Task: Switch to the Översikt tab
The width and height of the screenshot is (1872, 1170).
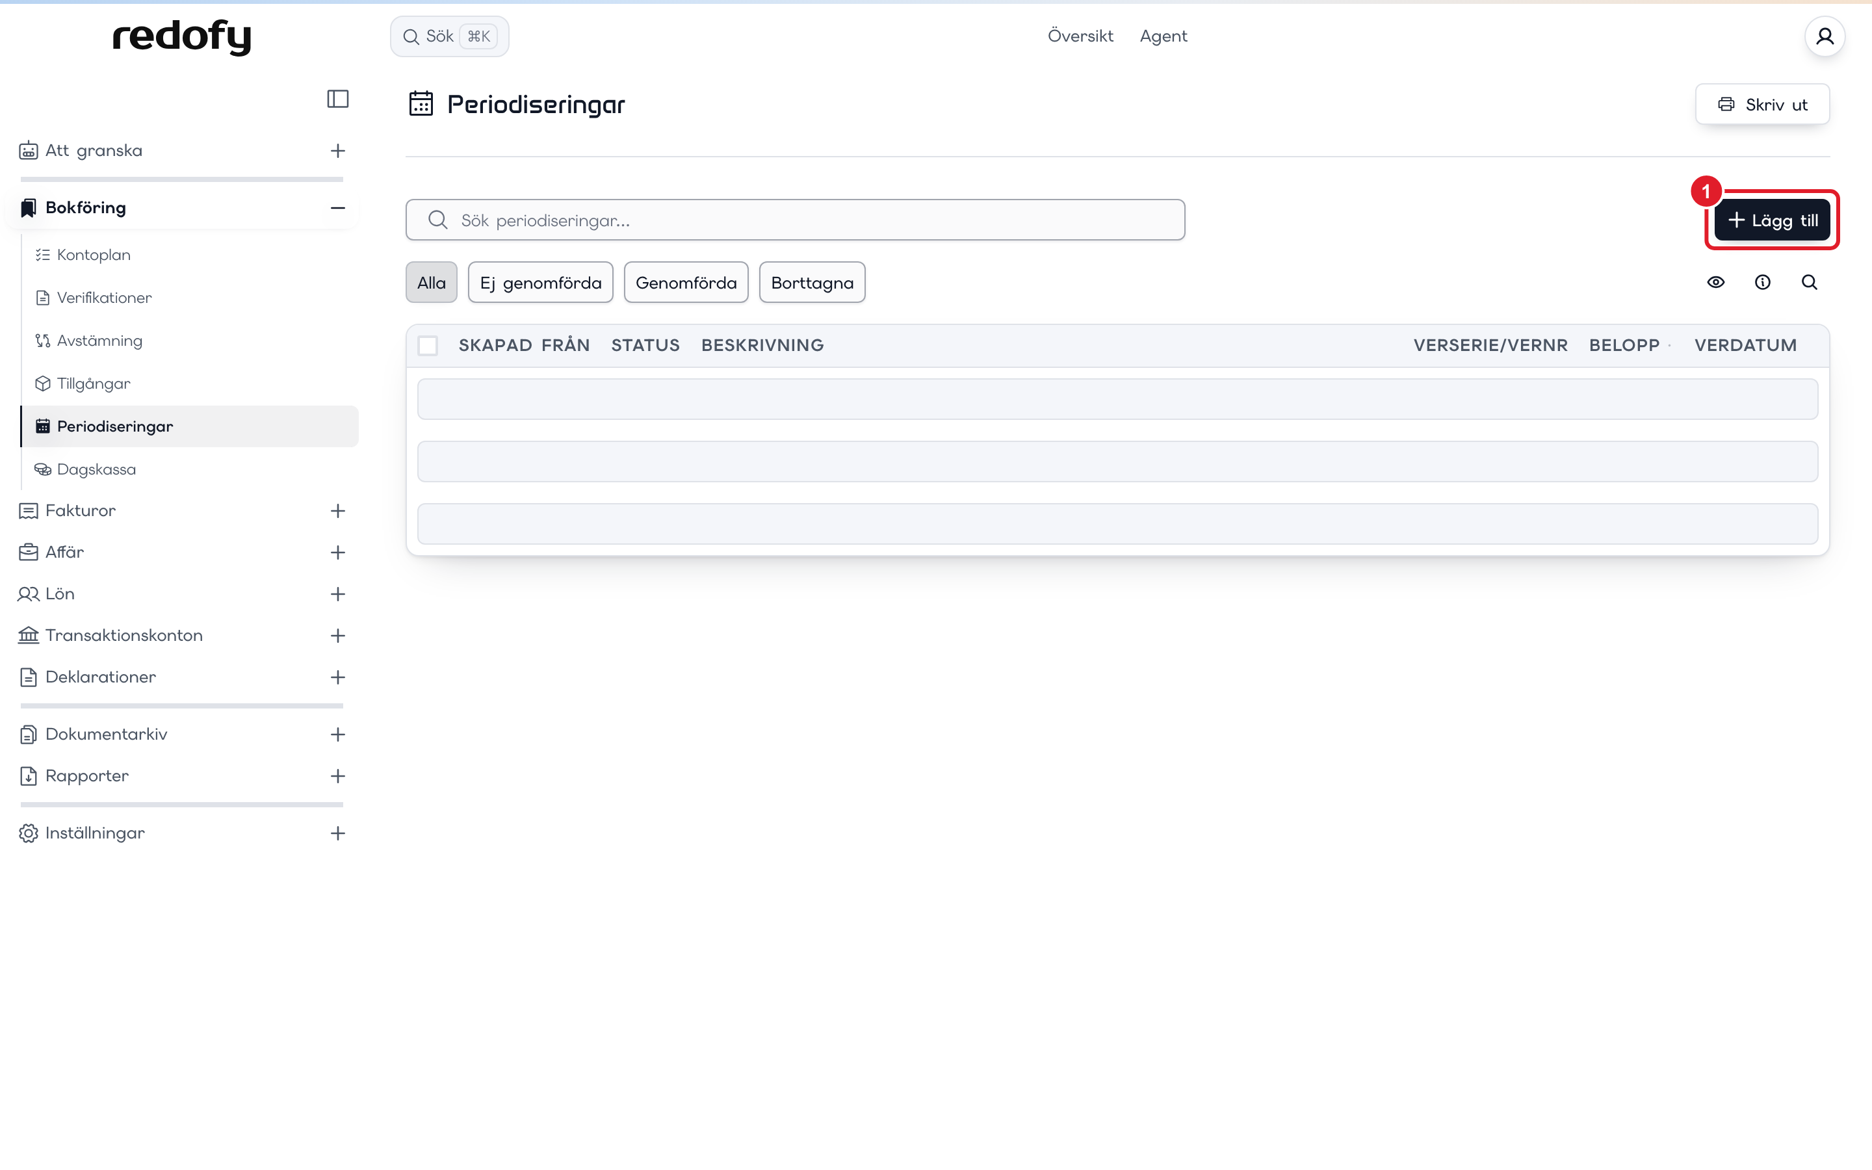Action: pyautogui.click(x=1080, y=36)
